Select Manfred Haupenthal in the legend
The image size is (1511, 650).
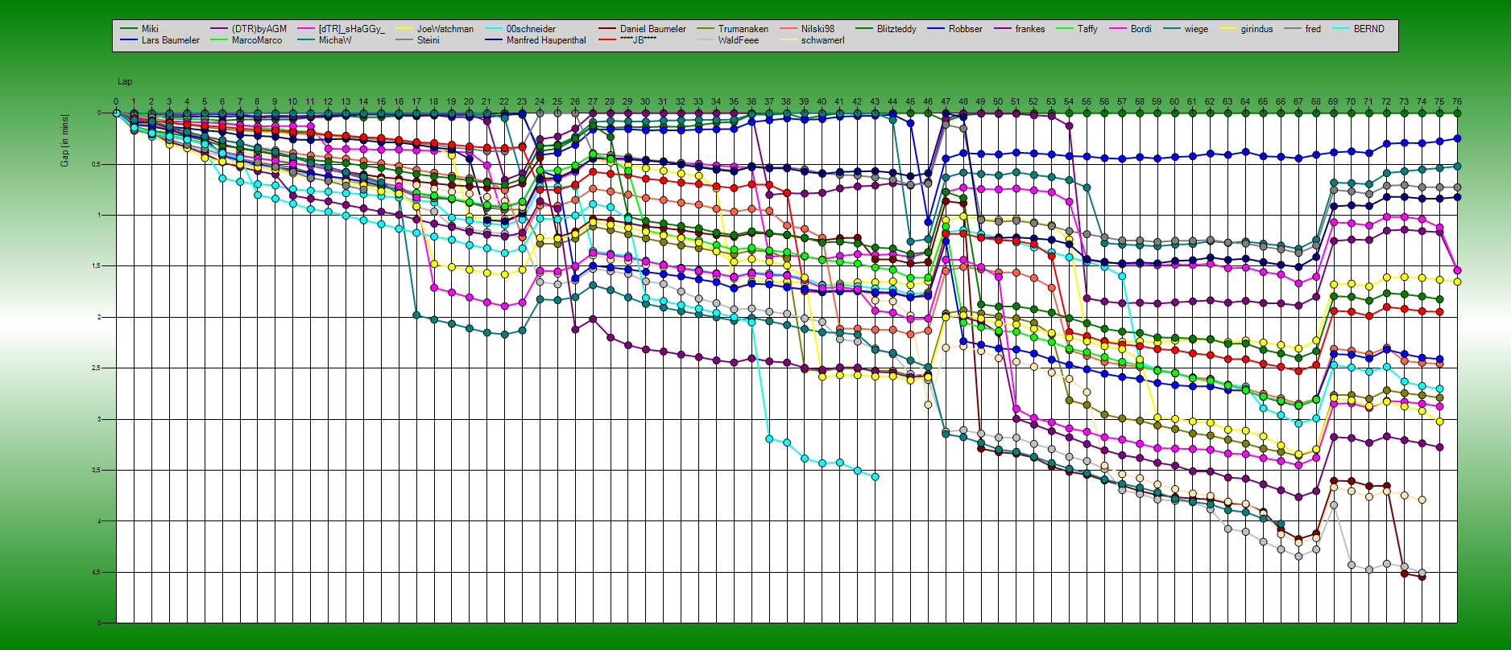[x=546, y=40]
